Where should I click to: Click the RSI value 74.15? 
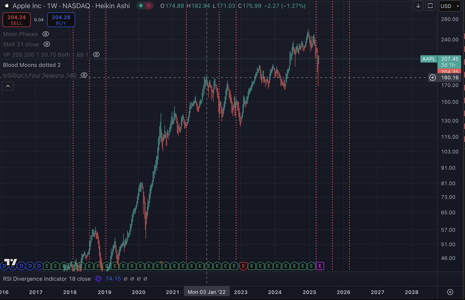pos(113,279)
